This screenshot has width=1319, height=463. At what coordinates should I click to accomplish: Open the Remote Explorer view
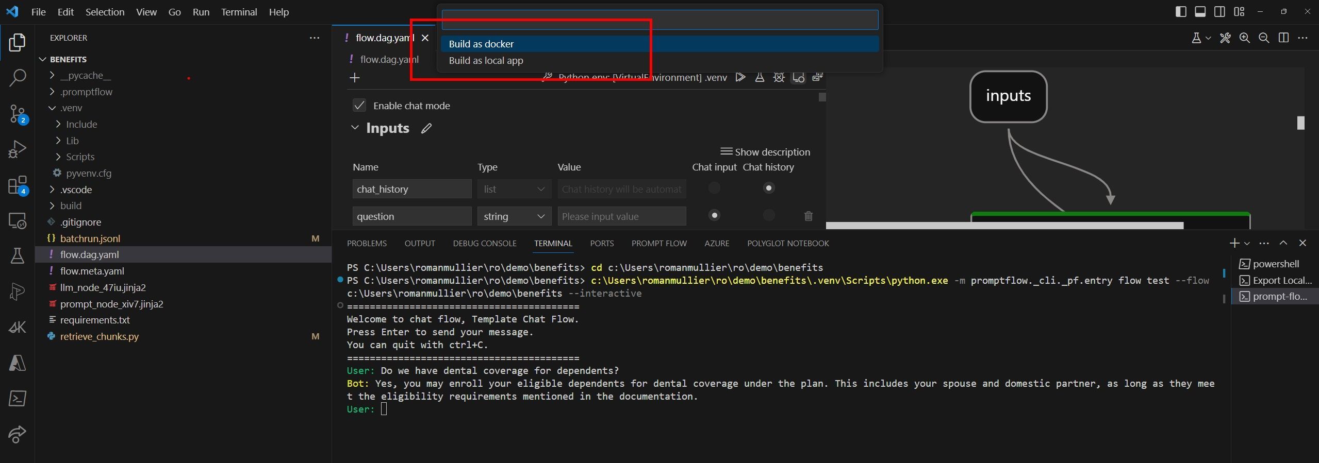click(x=17, y=220)
